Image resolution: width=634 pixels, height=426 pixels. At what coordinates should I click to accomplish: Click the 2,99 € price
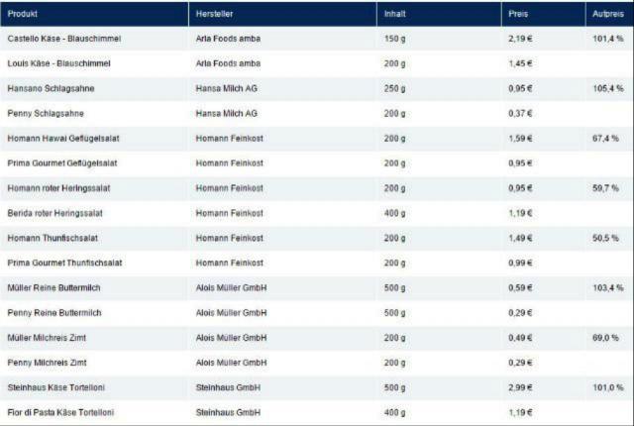pos(520,387)
